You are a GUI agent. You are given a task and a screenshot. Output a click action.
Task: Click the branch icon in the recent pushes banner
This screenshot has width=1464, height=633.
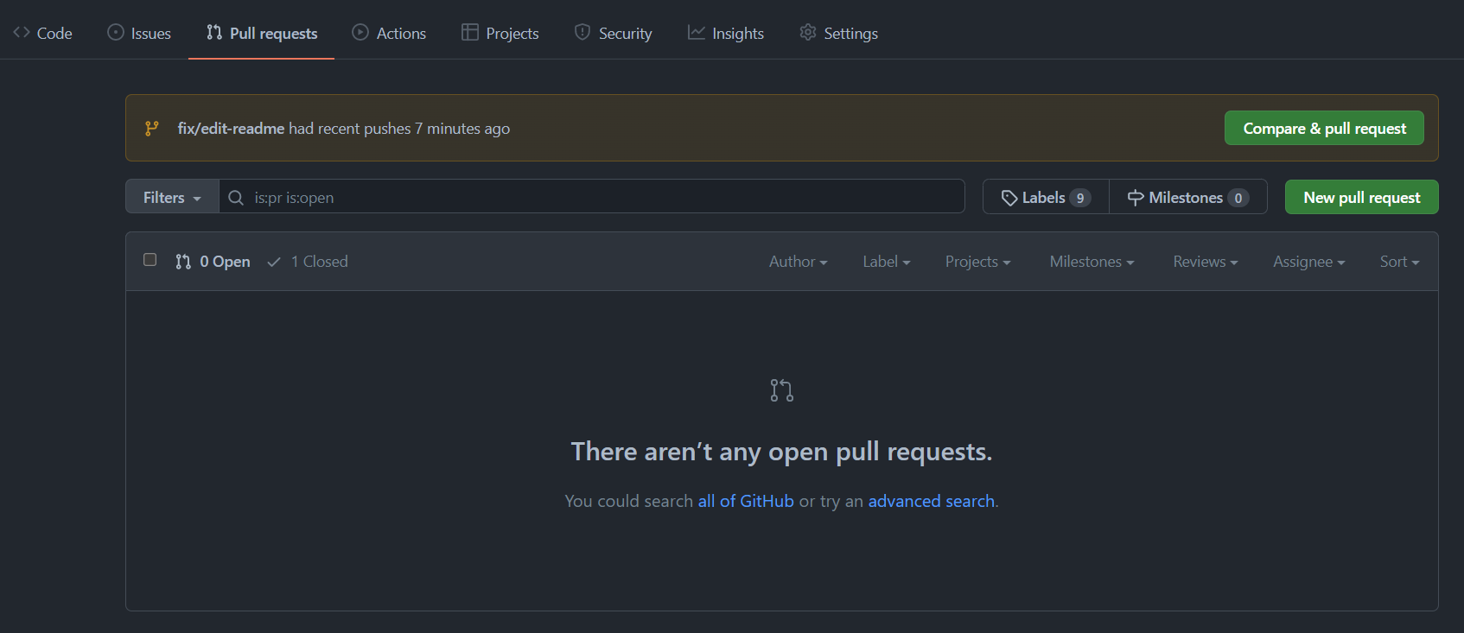pos(152,128)
